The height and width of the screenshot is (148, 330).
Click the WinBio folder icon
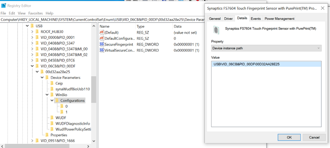click(x=52, y=95)
